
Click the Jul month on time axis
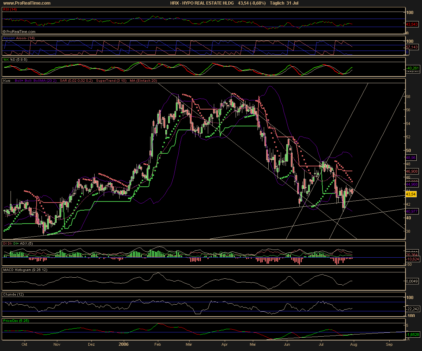(321, 344)
